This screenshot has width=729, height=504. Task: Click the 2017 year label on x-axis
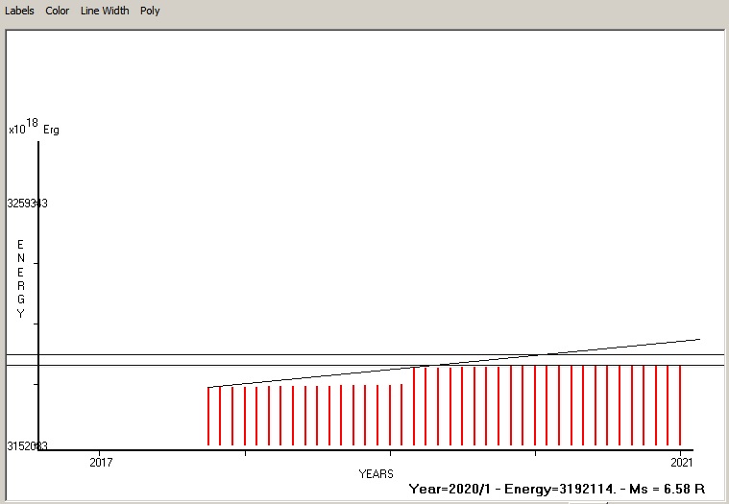point(101,462)
